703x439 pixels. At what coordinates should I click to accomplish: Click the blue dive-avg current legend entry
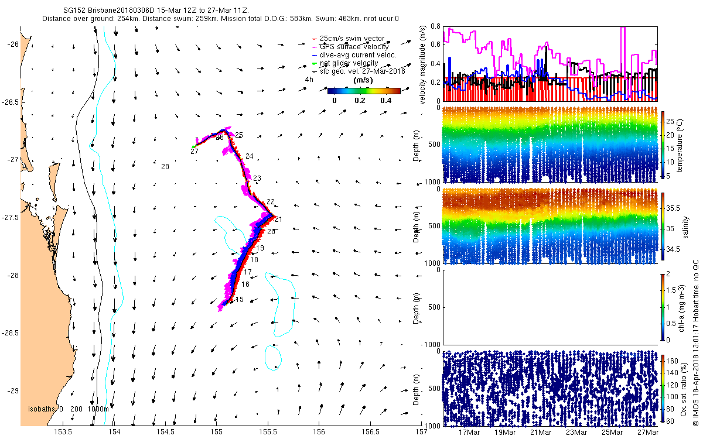click(x=354, y=54)
